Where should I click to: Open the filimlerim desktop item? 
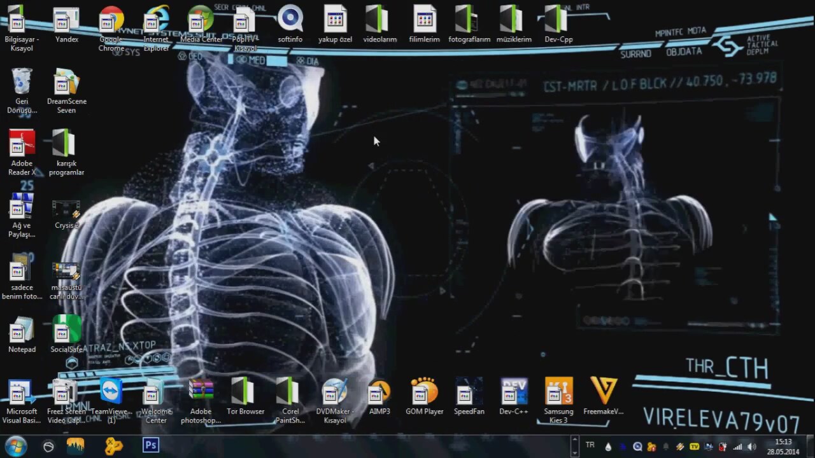[424, 25]
